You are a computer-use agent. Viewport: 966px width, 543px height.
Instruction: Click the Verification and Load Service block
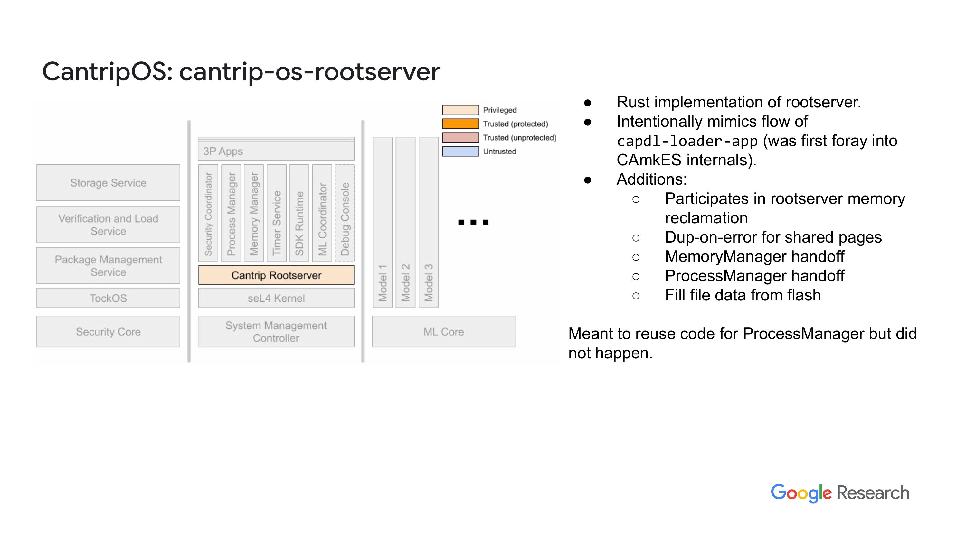pyautogui.click(x=108, y=225)
